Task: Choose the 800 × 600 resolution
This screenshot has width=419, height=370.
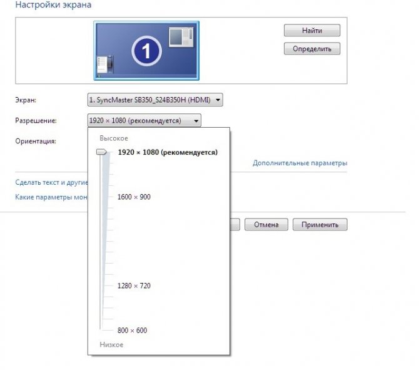Action: (x=132, y=331)
